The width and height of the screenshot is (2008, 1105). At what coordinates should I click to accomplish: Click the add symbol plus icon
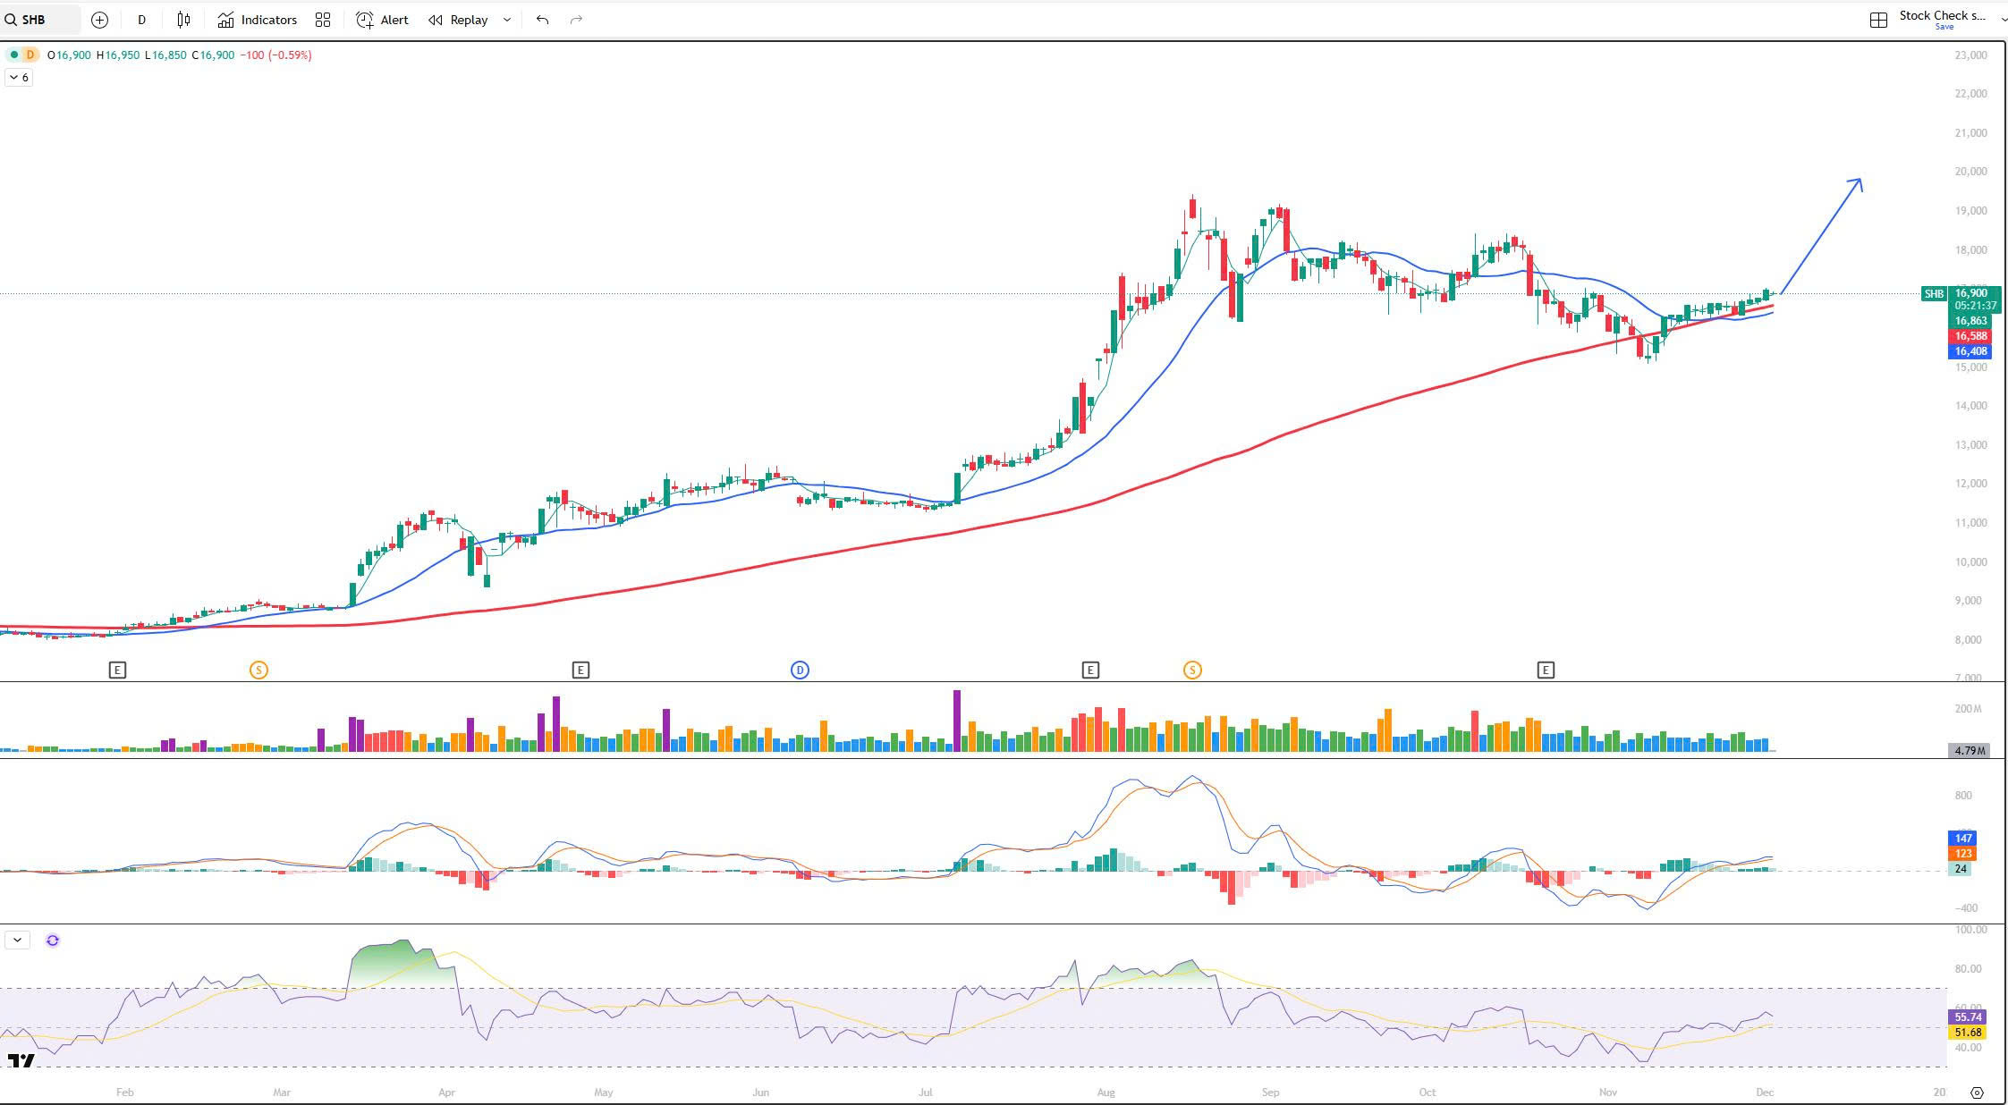click(x=99, y=20)
